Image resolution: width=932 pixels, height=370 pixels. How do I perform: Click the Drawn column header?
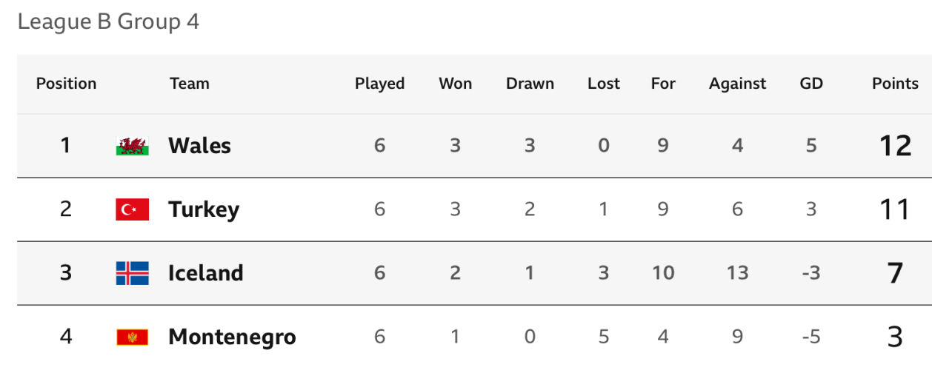coord(530,84)
